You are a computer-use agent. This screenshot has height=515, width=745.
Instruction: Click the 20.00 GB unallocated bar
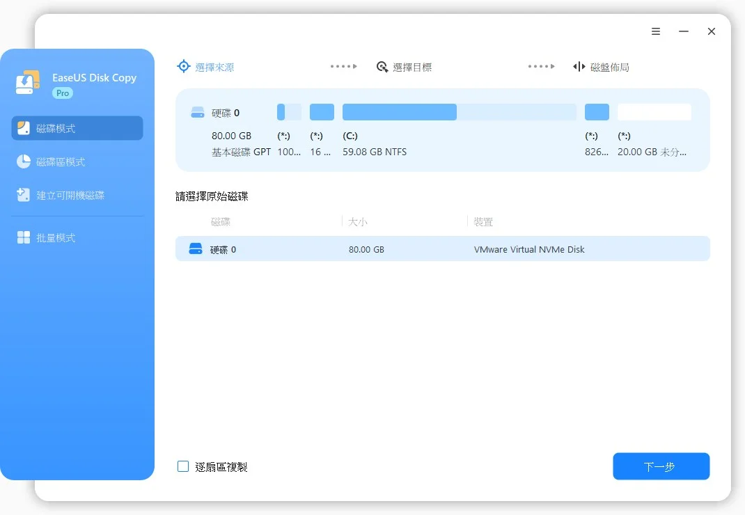tap(654, 112)
